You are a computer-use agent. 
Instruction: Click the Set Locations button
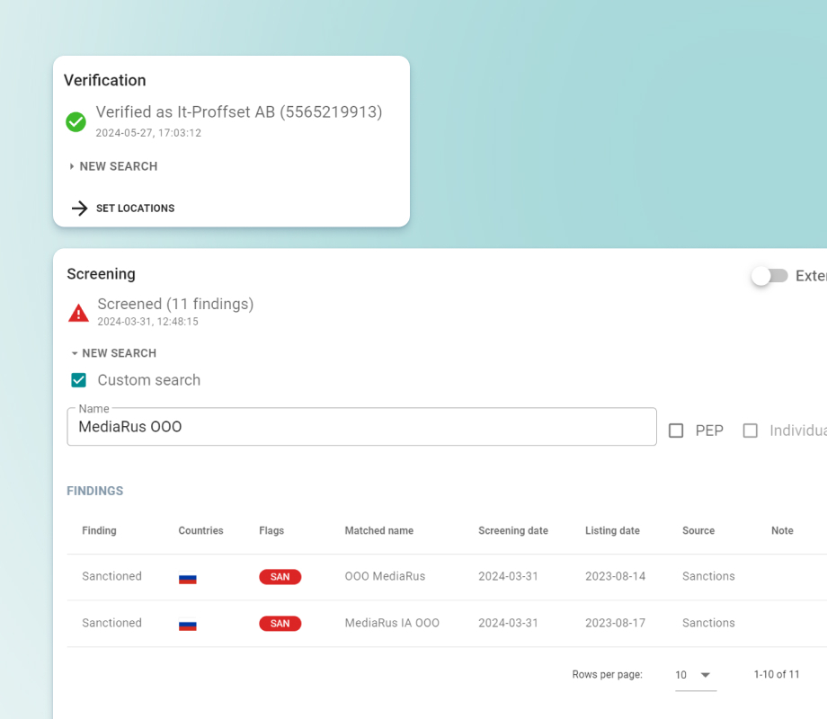click(135, 209)
